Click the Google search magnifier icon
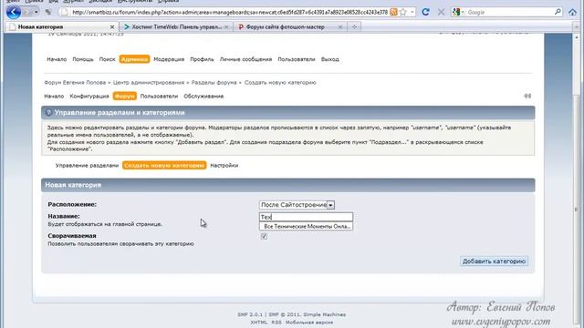This screenshot has height=328, width=584. click(x=558, y=12)
